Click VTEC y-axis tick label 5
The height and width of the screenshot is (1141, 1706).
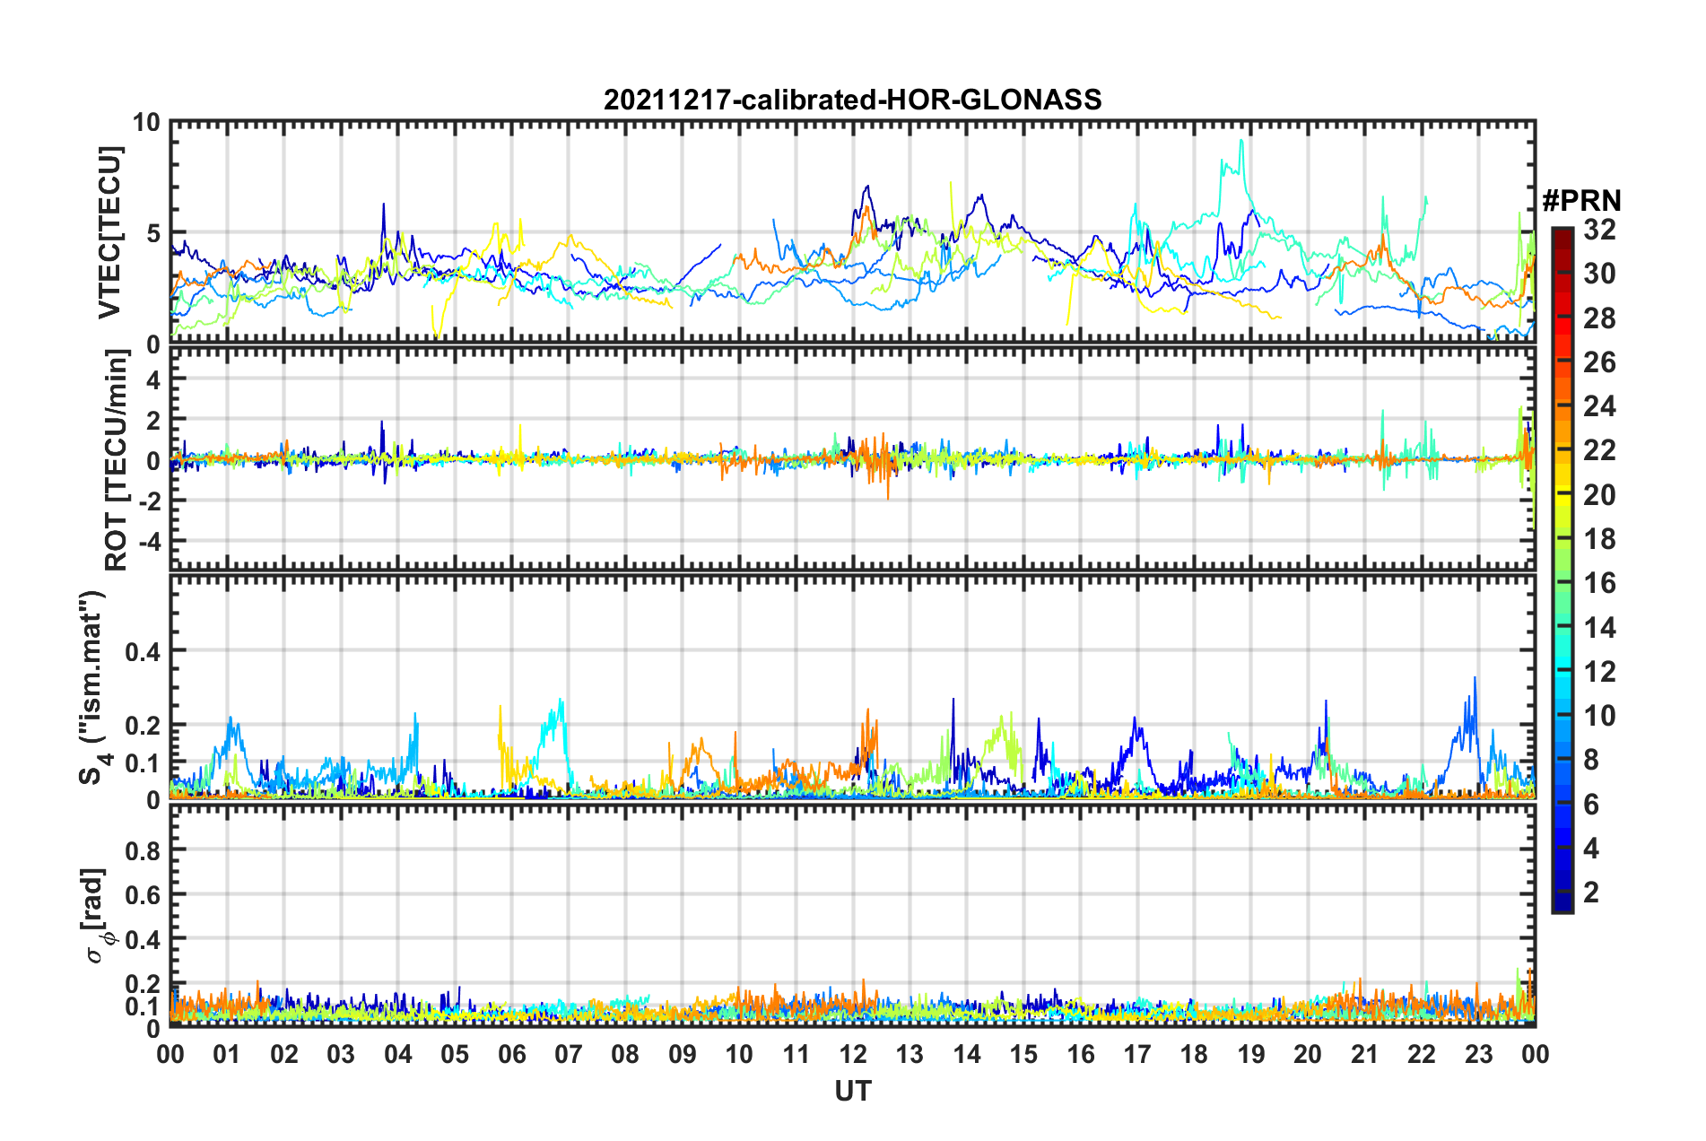(153, 233)
